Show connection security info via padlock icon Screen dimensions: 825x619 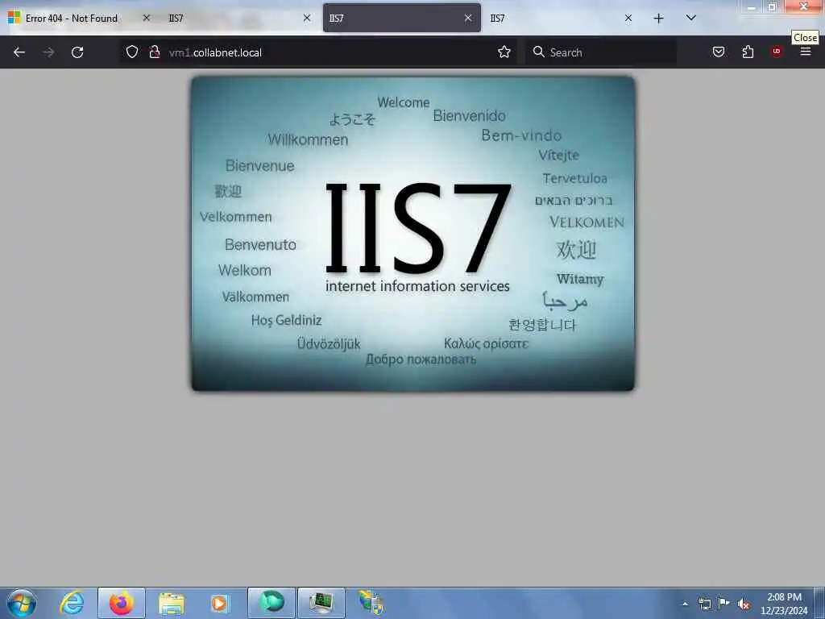(155, 52)
